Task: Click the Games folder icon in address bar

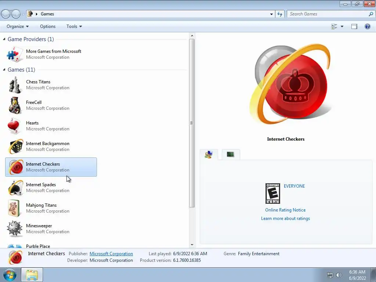Action: 30,14
